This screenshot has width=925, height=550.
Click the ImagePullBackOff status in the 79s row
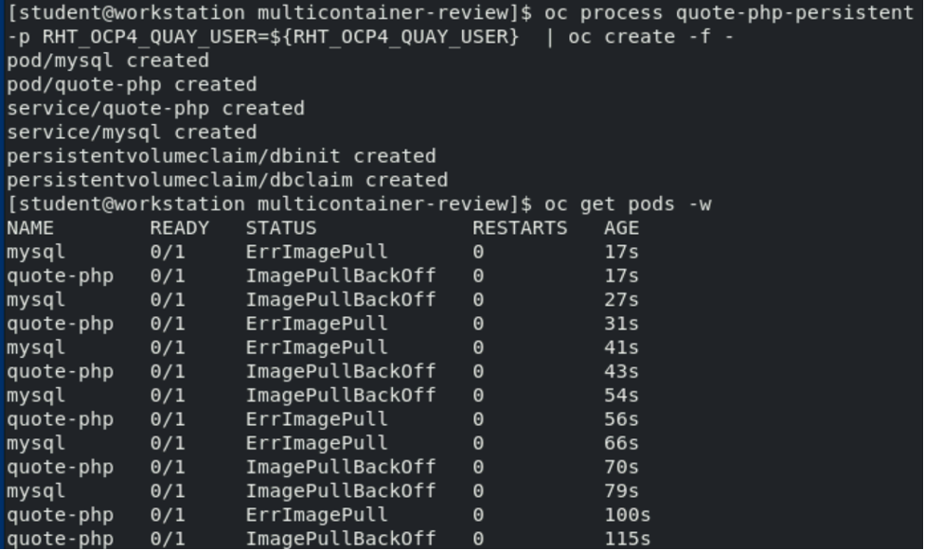click(340, 490)
